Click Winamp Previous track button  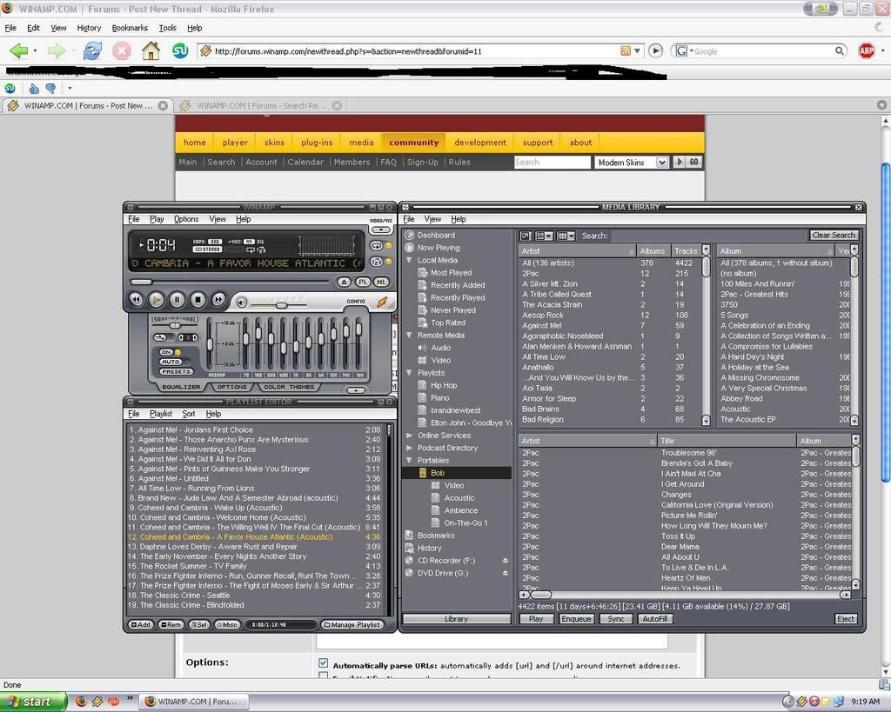point(136,299)
